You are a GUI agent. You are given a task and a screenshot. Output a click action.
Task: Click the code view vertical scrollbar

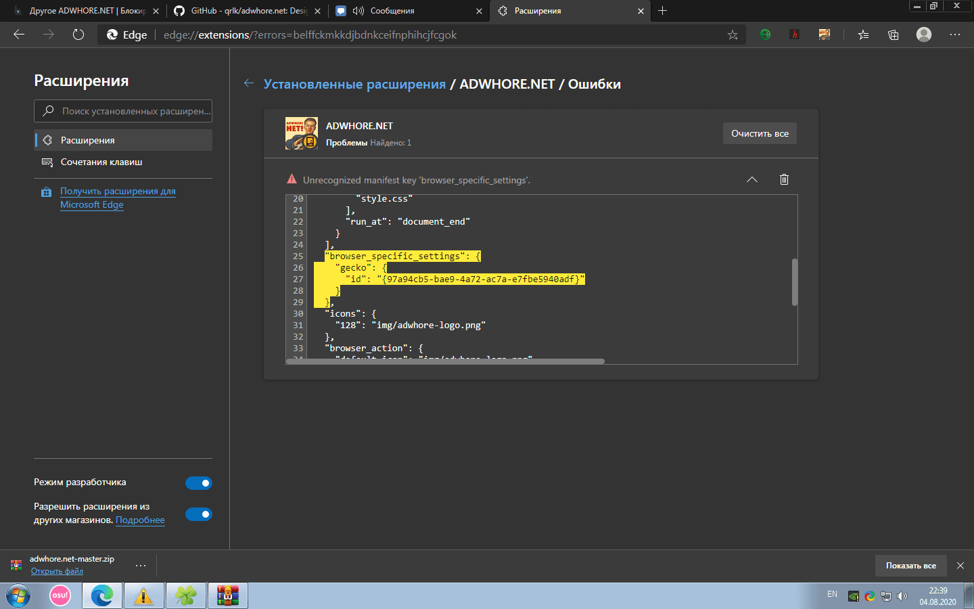pyautogui.click(x=794, y=281)
